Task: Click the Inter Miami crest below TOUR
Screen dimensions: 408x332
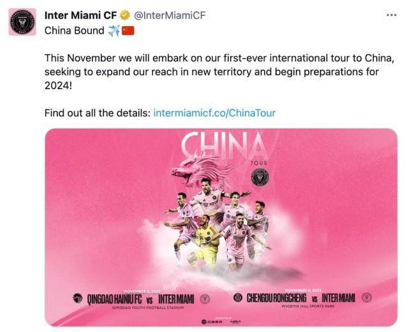Action: pyautogui.click(x=259, y=177)
